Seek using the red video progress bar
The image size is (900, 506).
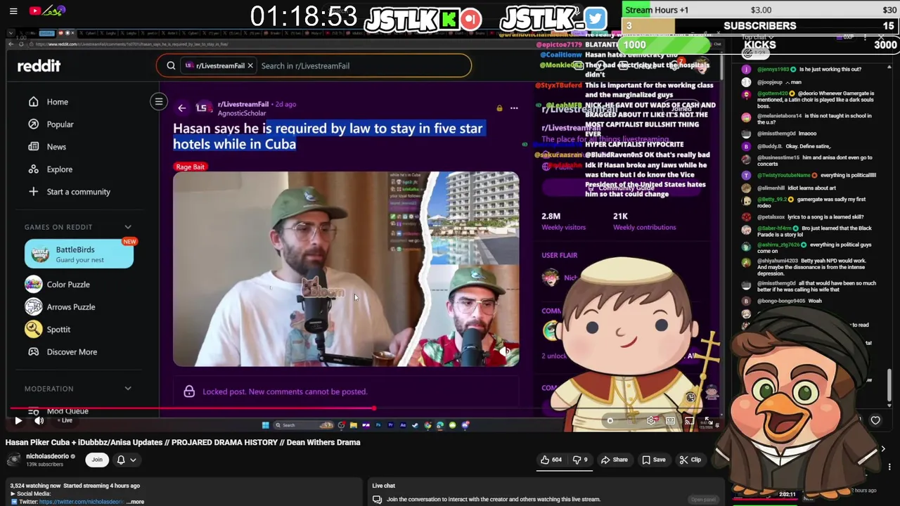tap(191, 408)
